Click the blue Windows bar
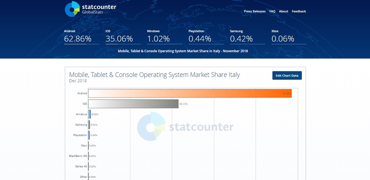 pos(89,114)
